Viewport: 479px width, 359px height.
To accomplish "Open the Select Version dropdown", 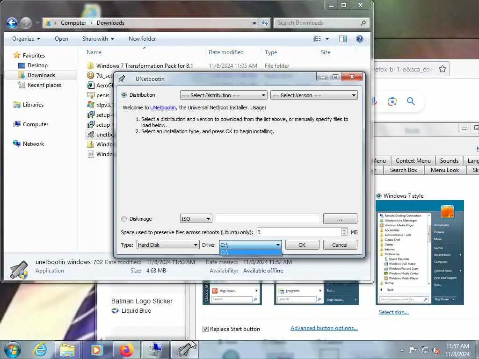I will [314, 95].
